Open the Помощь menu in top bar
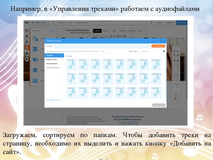This screenshot has height=160, width=213. point(70,23)
